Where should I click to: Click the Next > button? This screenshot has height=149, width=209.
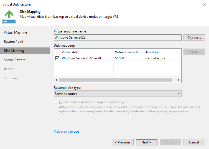146,142
